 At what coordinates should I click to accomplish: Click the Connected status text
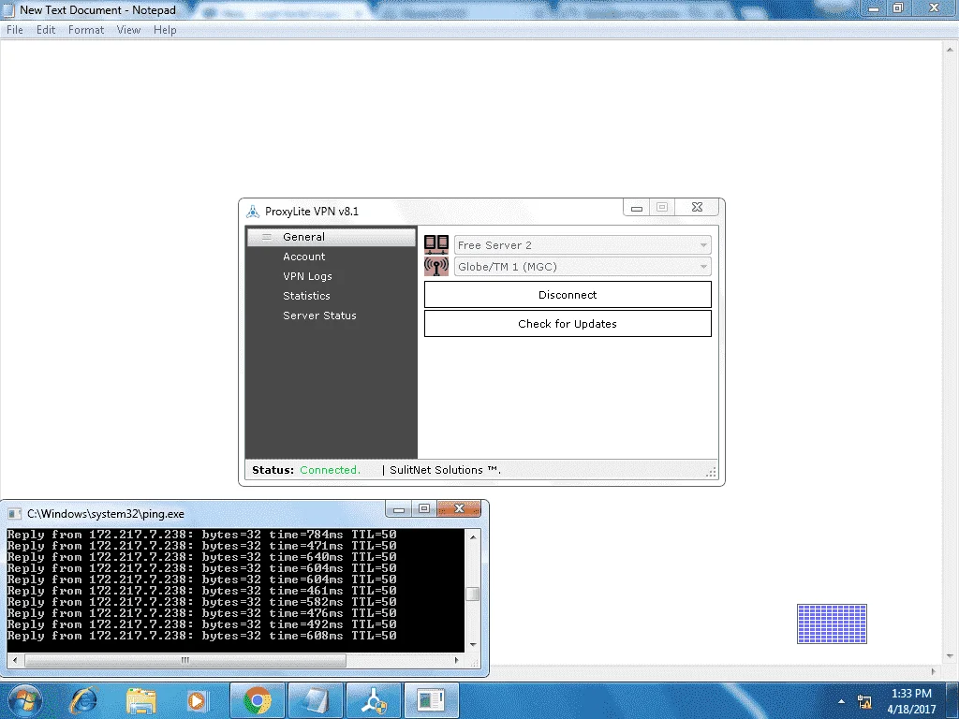point(330,470)
